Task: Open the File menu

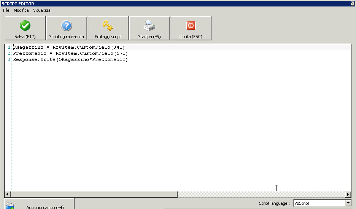Action: (6, 10)
